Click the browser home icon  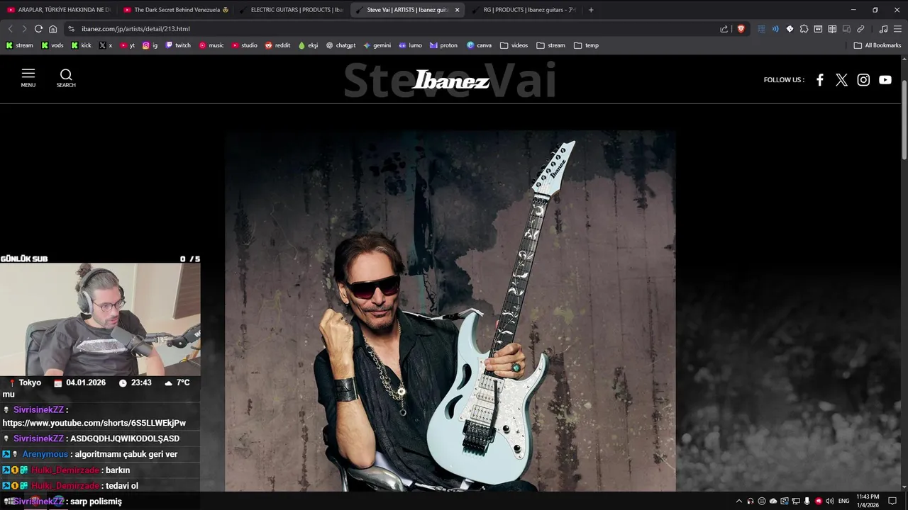tap(52, 29)
